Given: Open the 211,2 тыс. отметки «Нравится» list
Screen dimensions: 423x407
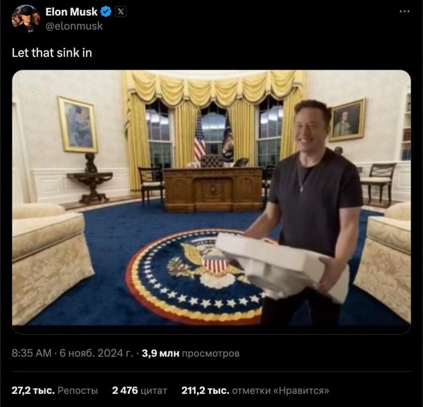Looking at the screenshot, I should click(255, 390).
